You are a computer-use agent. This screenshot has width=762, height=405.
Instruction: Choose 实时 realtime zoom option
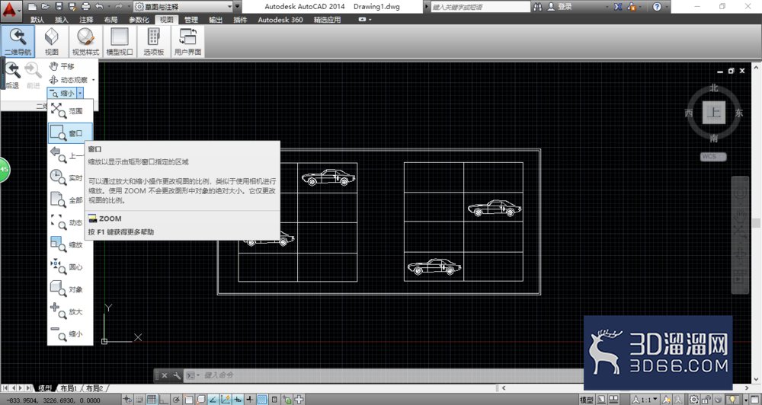70,177
